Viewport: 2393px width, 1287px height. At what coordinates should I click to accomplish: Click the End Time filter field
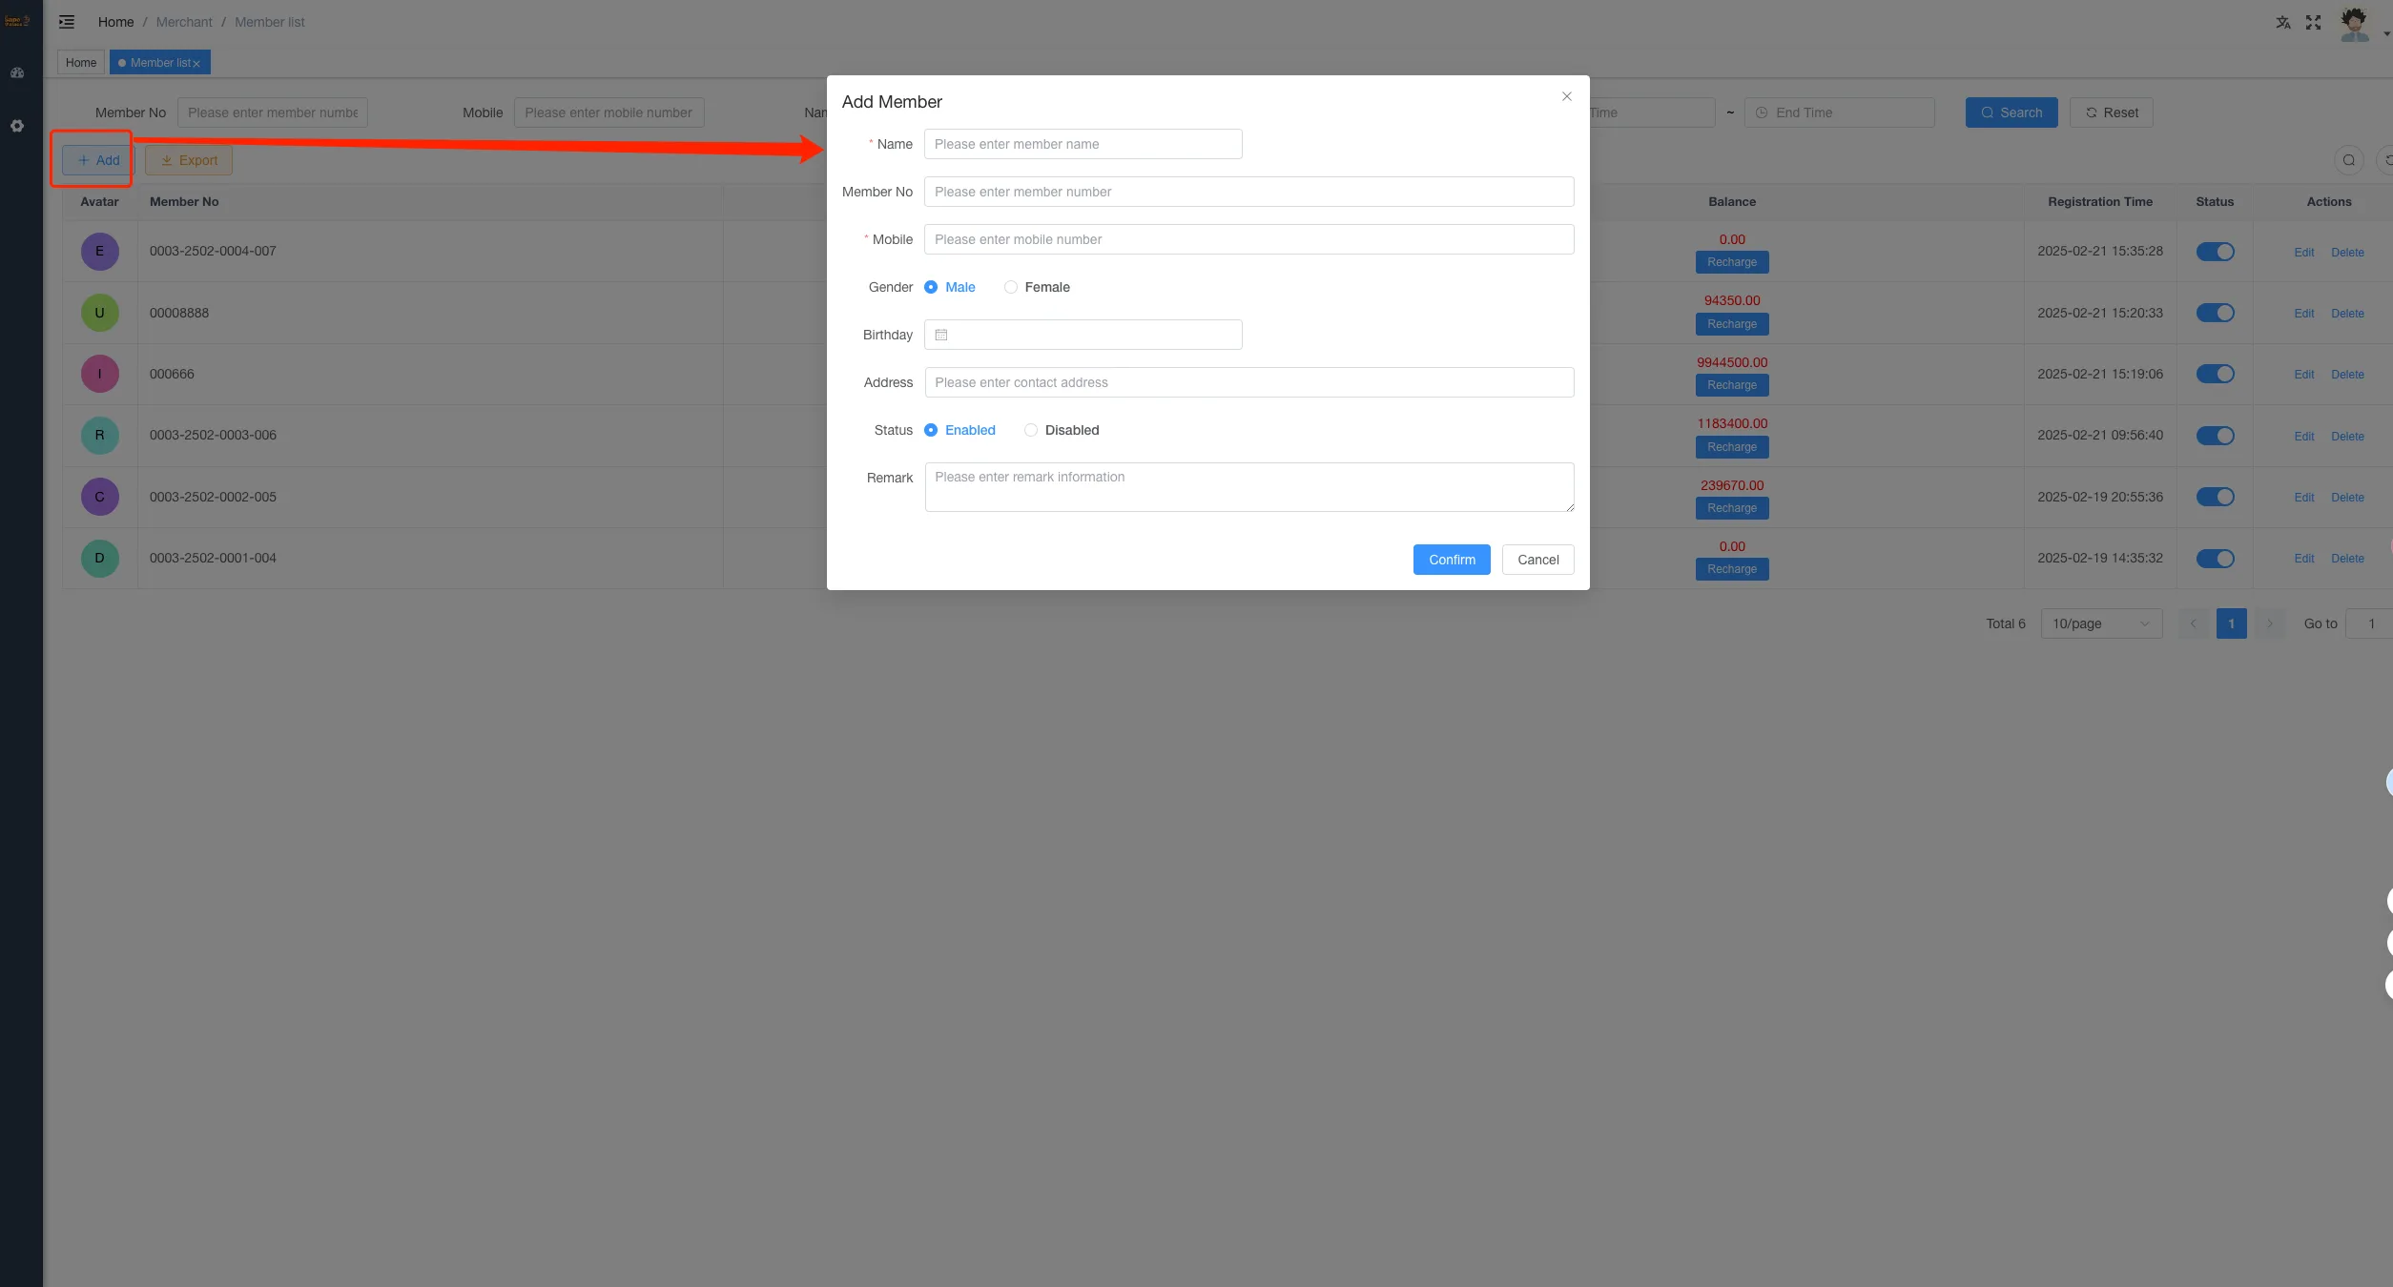pyautogui.click(x=1839, y=112)
